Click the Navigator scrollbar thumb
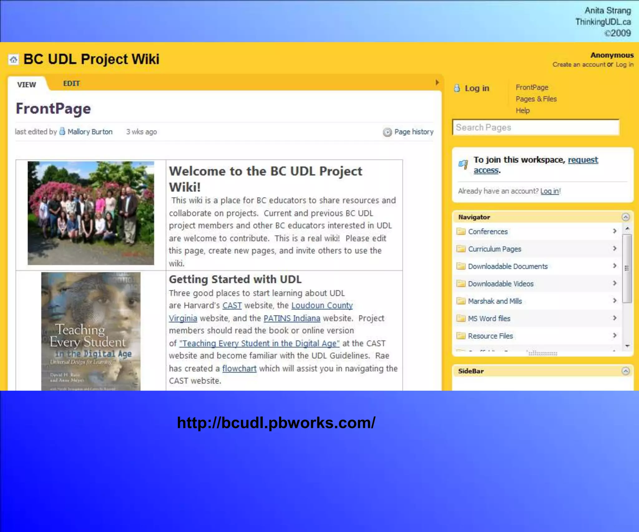The image size is (639, 532). [x=627, y=268]
